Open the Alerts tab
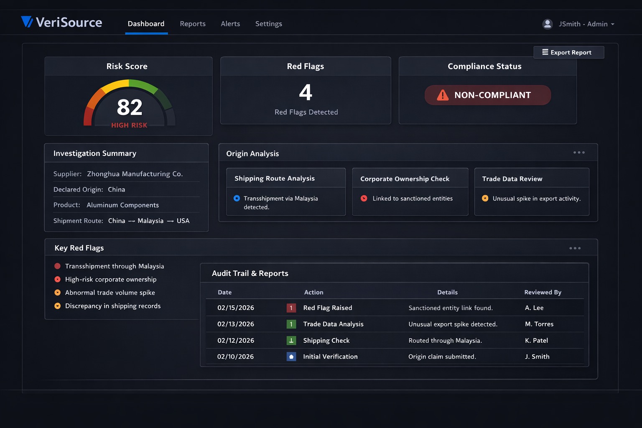 [x=230, y=24]
